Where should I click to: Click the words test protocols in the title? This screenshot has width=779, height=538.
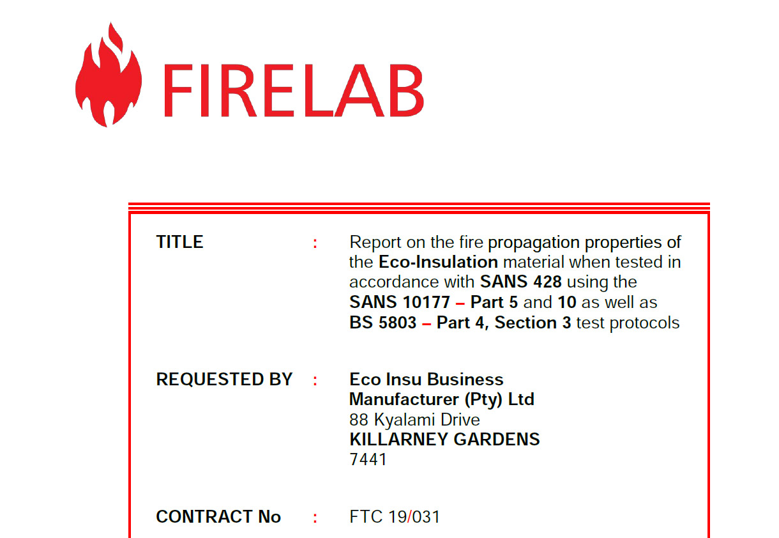point(628,323)
